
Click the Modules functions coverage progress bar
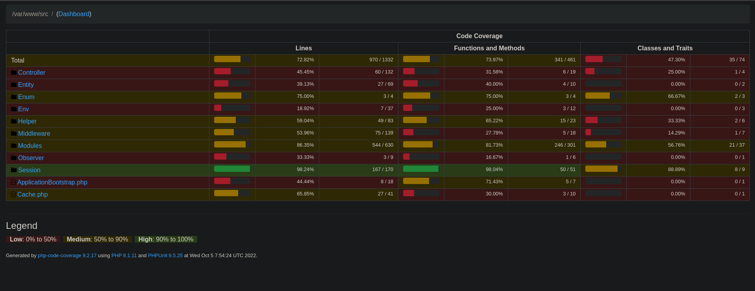click(421, 144)
